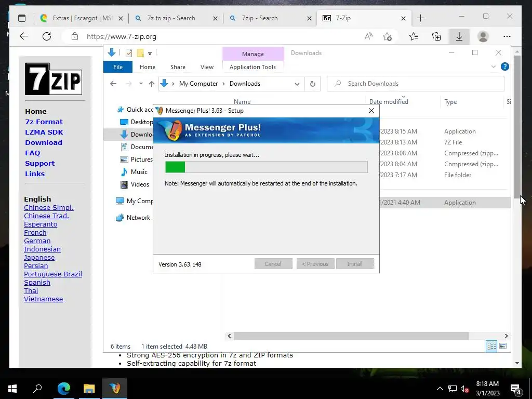This screenshot has height=399, width=532.
Task: Go up one folder level in Explorer
Action: (x=151, y=84)
